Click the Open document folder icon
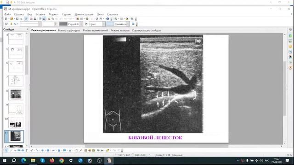The width and height of the screenshot is (294, 165). 11,19
